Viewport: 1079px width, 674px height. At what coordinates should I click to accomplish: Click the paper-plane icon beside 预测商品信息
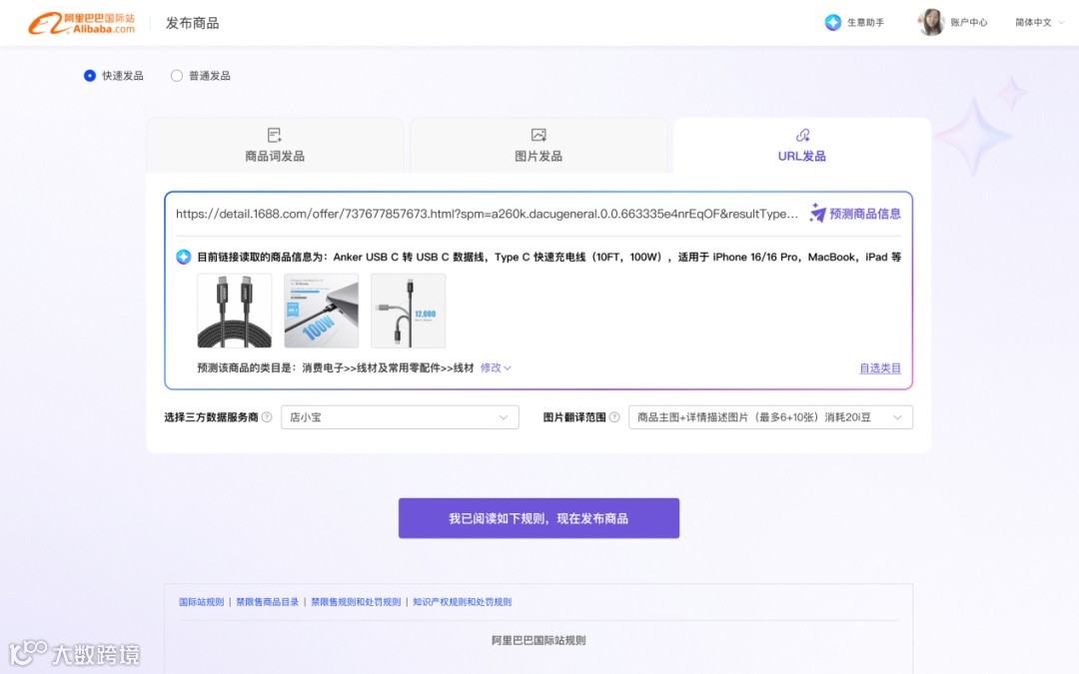[817, 214]
